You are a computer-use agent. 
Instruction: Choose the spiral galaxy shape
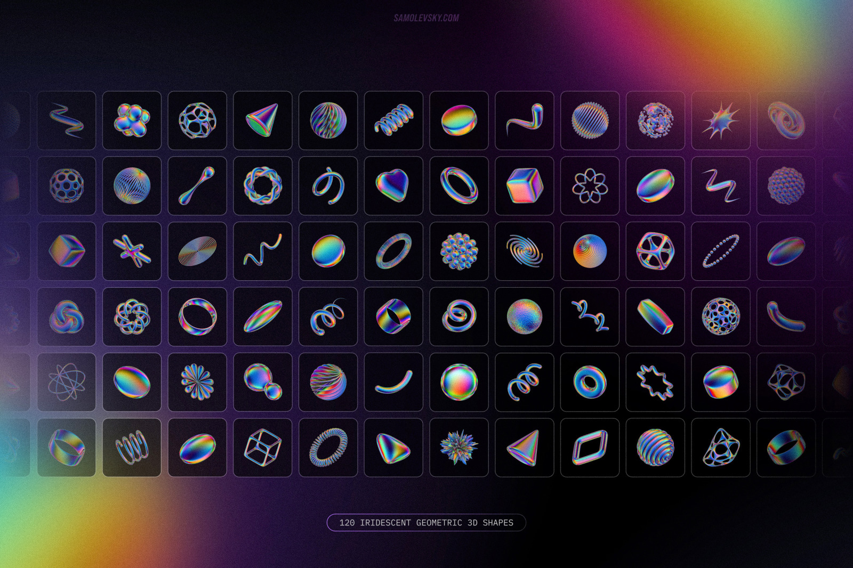525,251
